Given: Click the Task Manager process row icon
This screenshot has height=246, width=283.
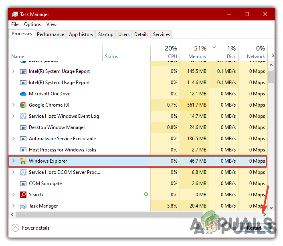Looking at the screenshot, I should pos(23,206).
